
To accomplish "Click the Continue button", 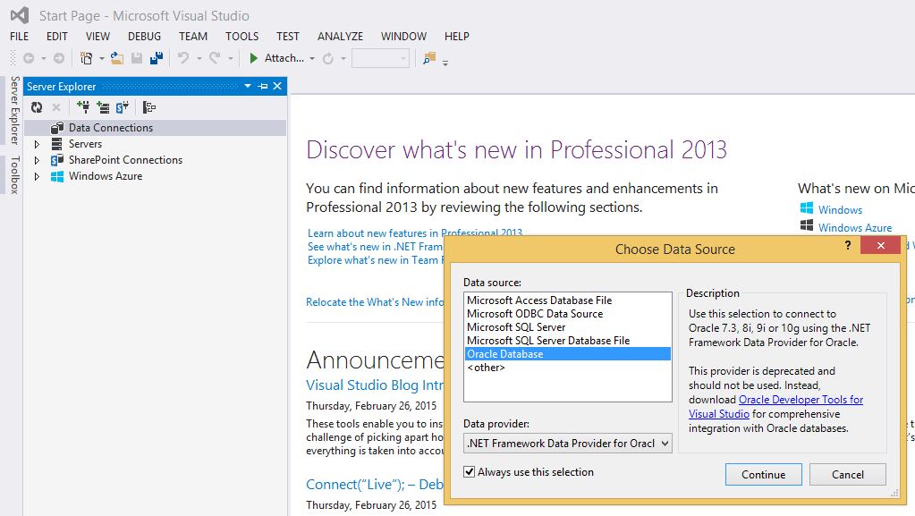I will (x=763, y=475).
